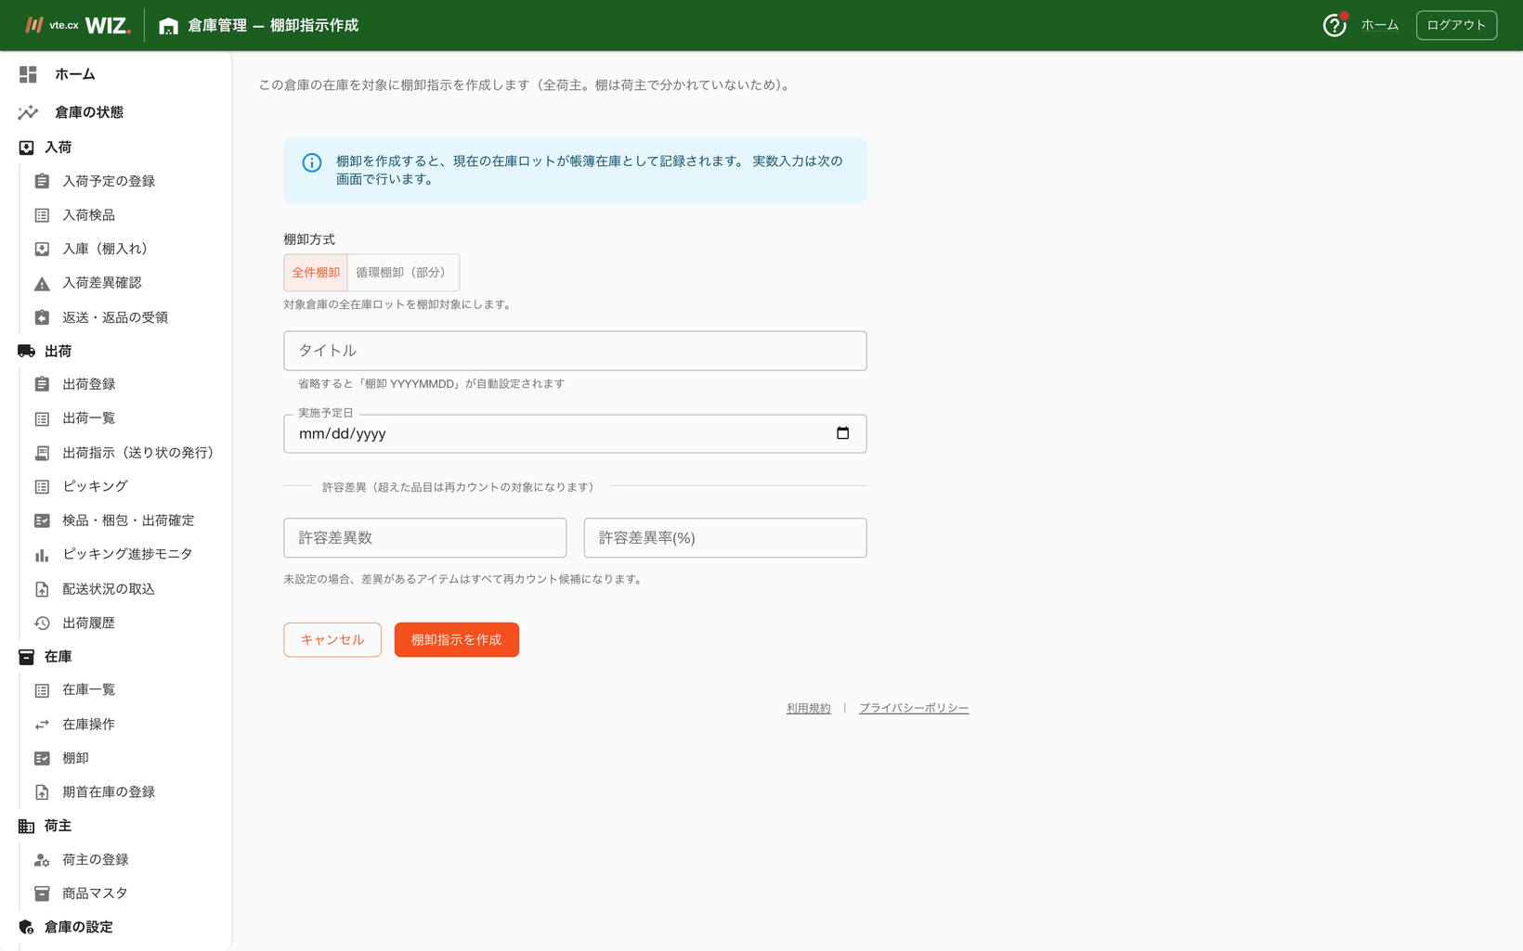Click the 在庫 archive box icon
Viewport: 1523px width, 951px height.
[26, 657]
